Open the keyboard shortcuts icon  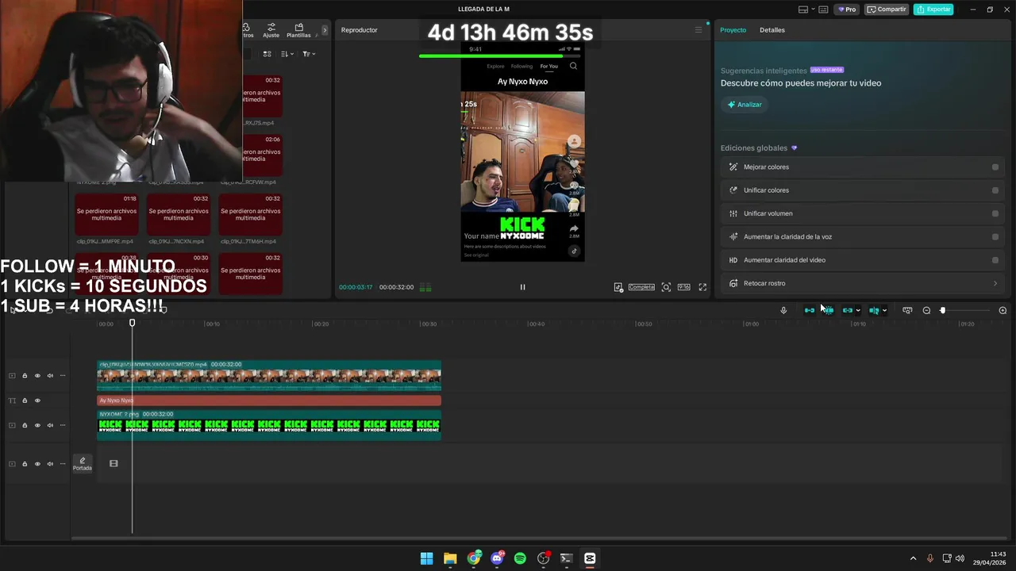tap(823, 10)
